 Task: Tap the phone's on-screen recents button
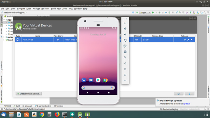coord(109,92)
